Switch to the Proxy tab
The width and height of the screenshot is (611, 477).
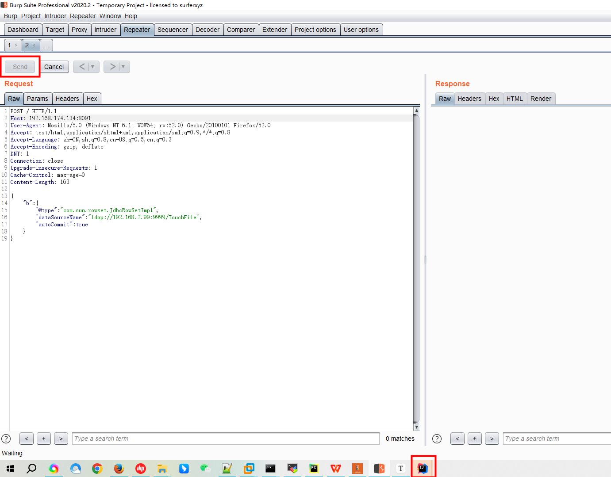click(x=79, y=30)
